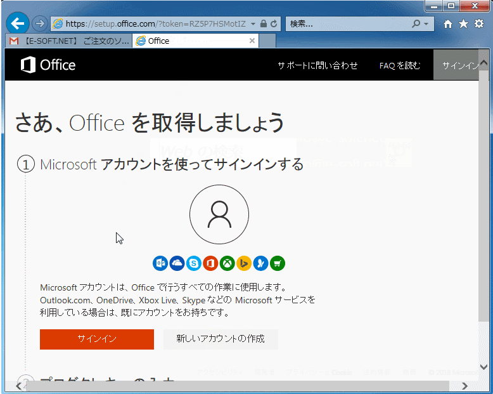
Task: Click heading さあ、Office を取得しましょう
Action: coord(150,122)
